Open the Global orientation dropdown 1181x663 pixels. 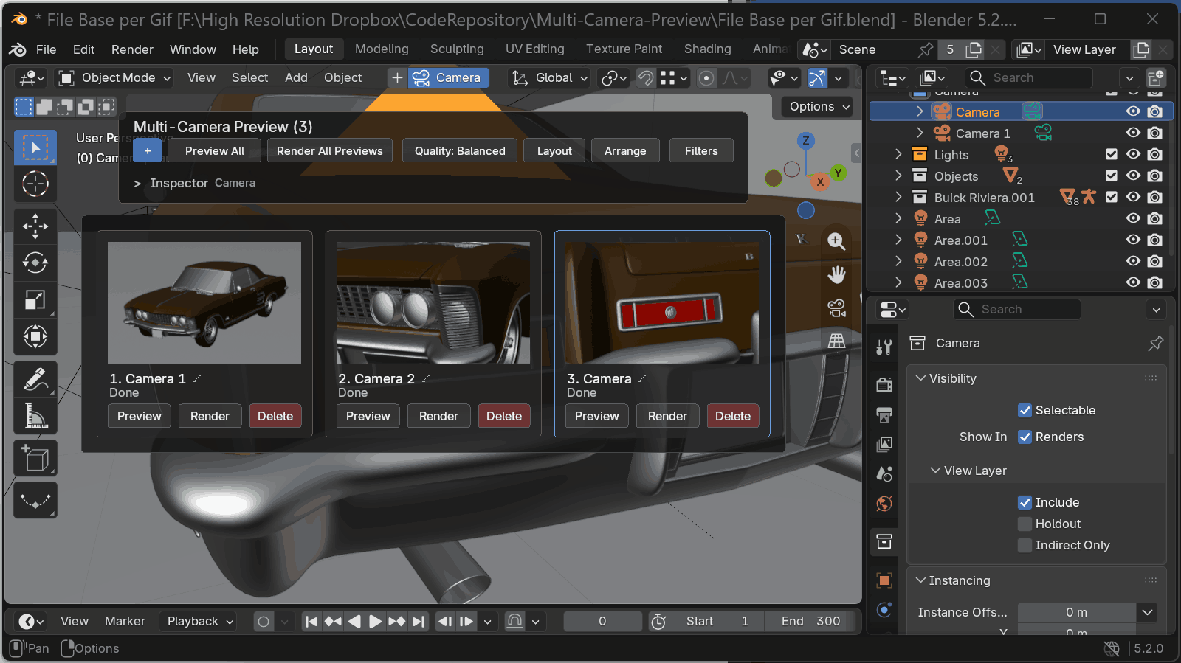(x=551, y=77)
